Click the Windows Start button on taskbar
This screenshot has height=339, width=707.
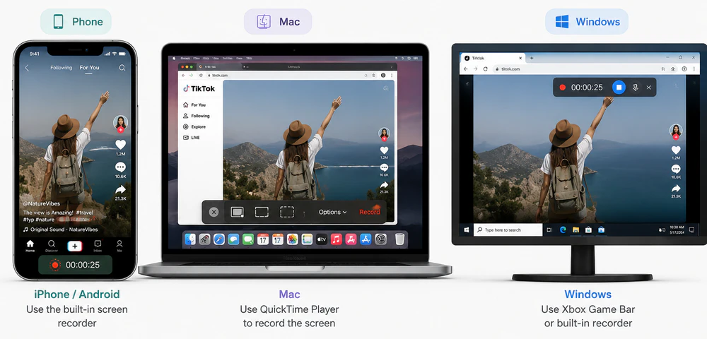point(466,230)
